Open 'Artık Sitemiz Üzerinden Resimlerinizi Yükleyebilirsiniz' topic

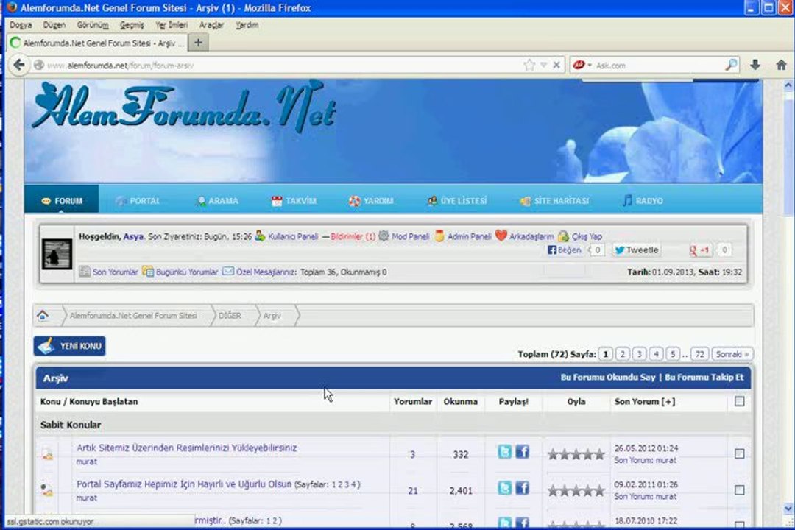click(186, 448)
